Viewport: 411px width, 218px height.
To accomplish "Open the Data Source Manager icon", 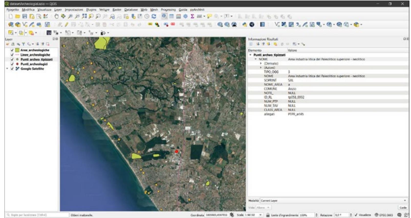I will click(11, 25).
